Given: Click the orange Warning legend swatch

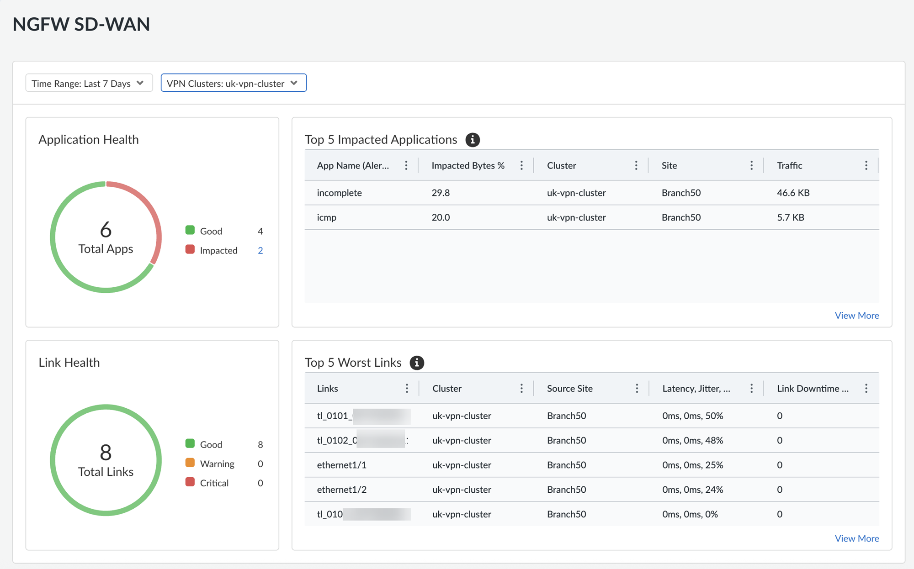Looking at the screenshot, I should coord(190,463).
